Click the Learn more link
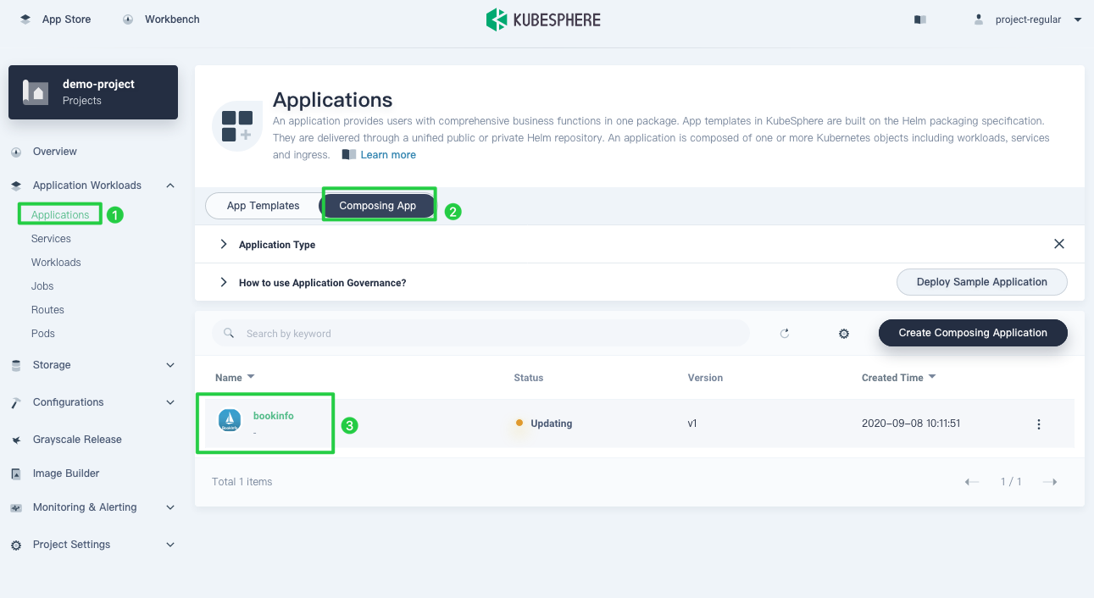The height and width of the screenshot is (598, 1094). [x=387, y=154]
